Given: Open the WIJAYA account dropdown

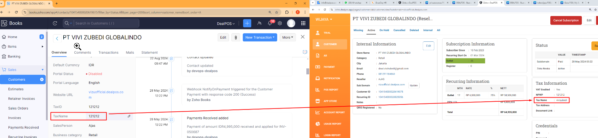Looking at the screenshot, I should point(324,19).
